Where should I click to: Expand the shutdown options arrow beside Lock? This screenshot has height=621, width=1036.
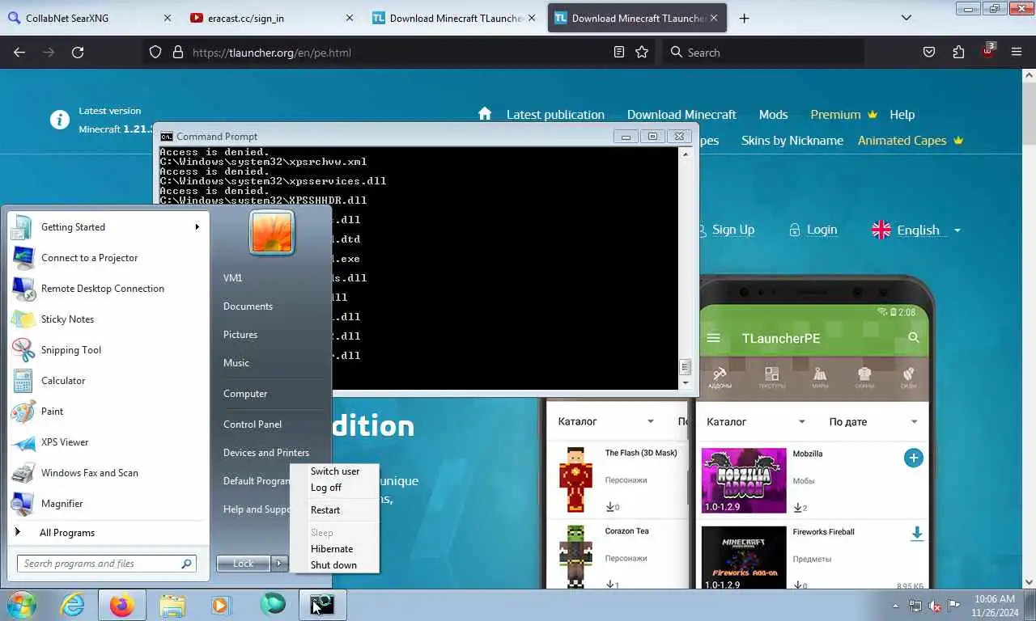tap(279, 564)
